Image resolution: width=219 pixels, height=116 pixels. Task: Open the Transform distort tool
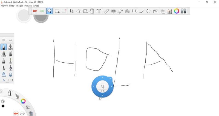tap(85, 11)
